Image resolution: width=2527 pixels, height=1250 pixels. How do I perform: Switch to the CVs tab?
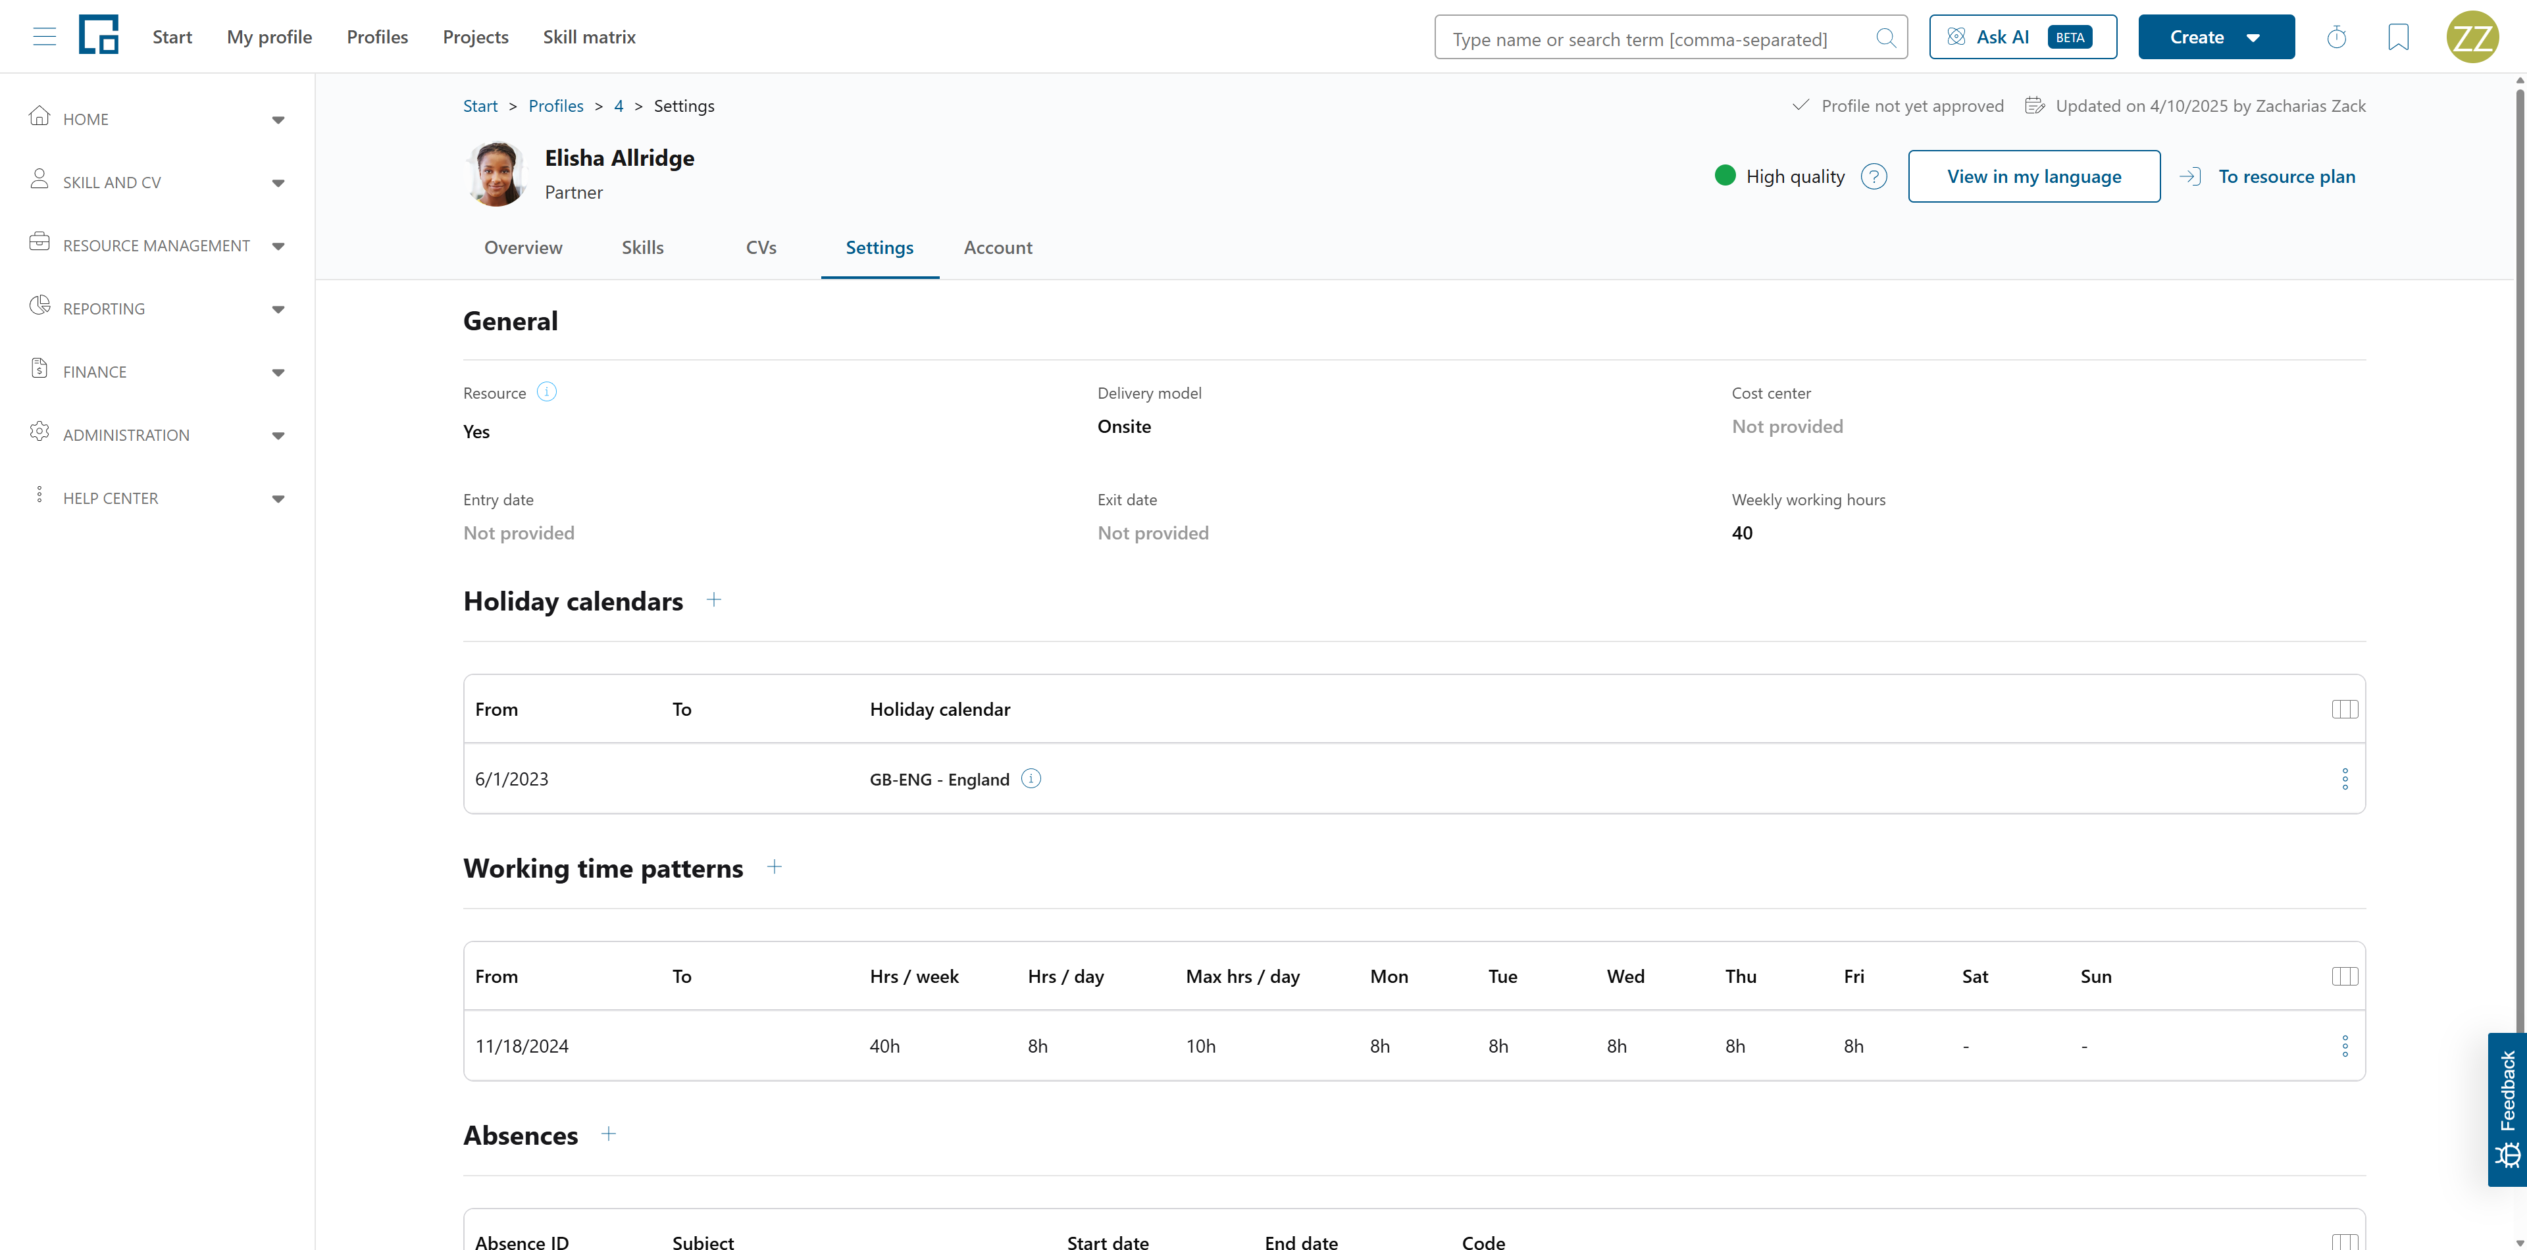click(761, 248)
